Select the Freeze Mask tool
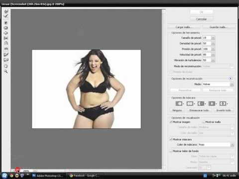 6,54
